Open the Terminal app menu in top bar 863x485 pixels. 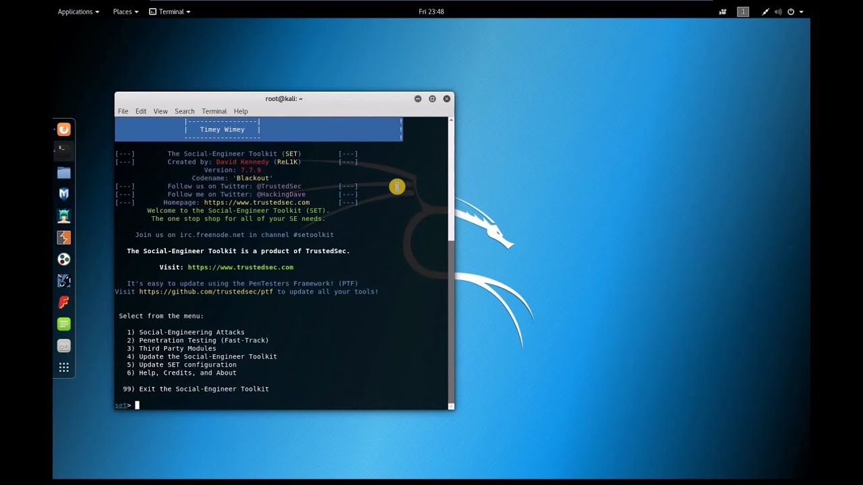(170, 11)
